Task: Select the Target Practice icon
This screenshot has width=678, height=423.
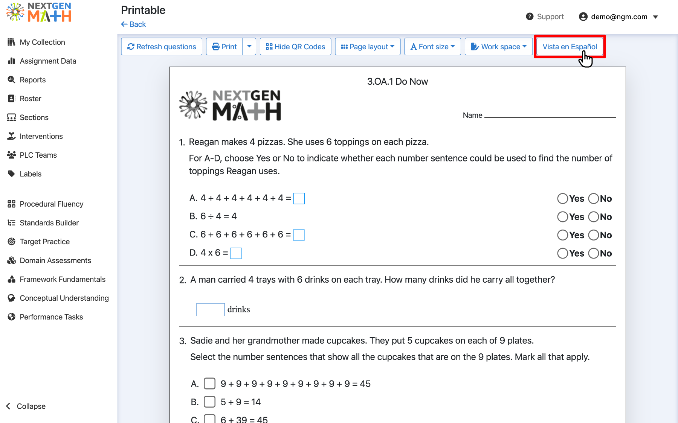Action: click(x=12, y=241)
